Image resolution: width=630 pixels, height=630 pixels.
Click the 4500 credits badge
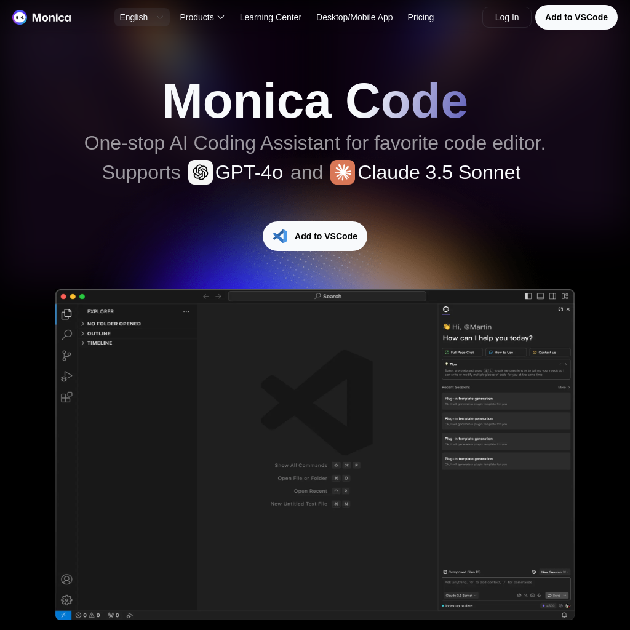tap(548, 606)
